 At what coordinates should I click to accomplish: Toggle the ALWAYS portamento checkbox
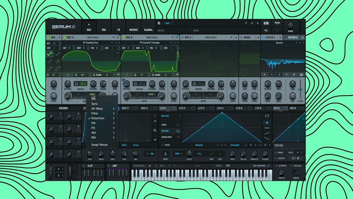coord(276,166)
